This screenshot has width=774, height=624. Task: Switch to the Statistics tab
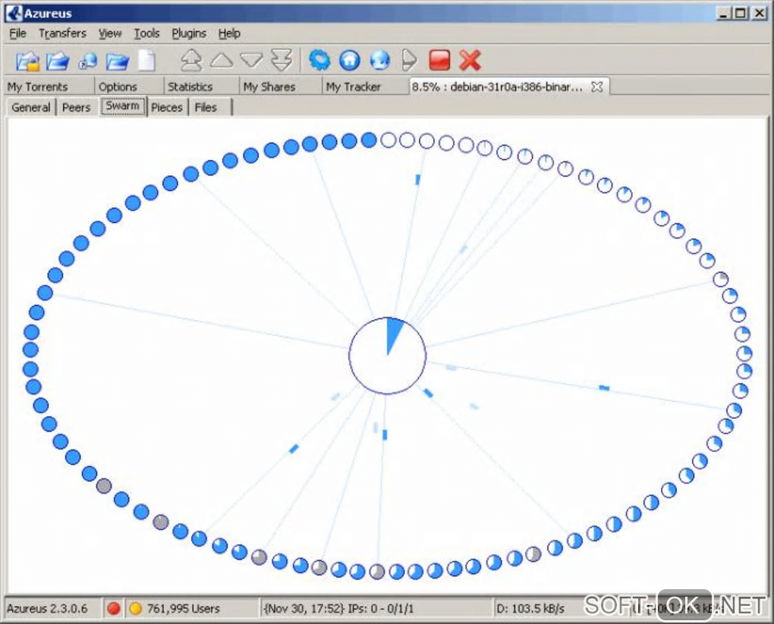(190, 87)
